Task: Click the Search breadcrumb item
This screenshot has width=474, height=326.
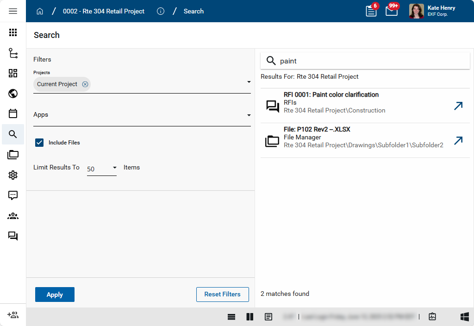Action: [193, 11]
